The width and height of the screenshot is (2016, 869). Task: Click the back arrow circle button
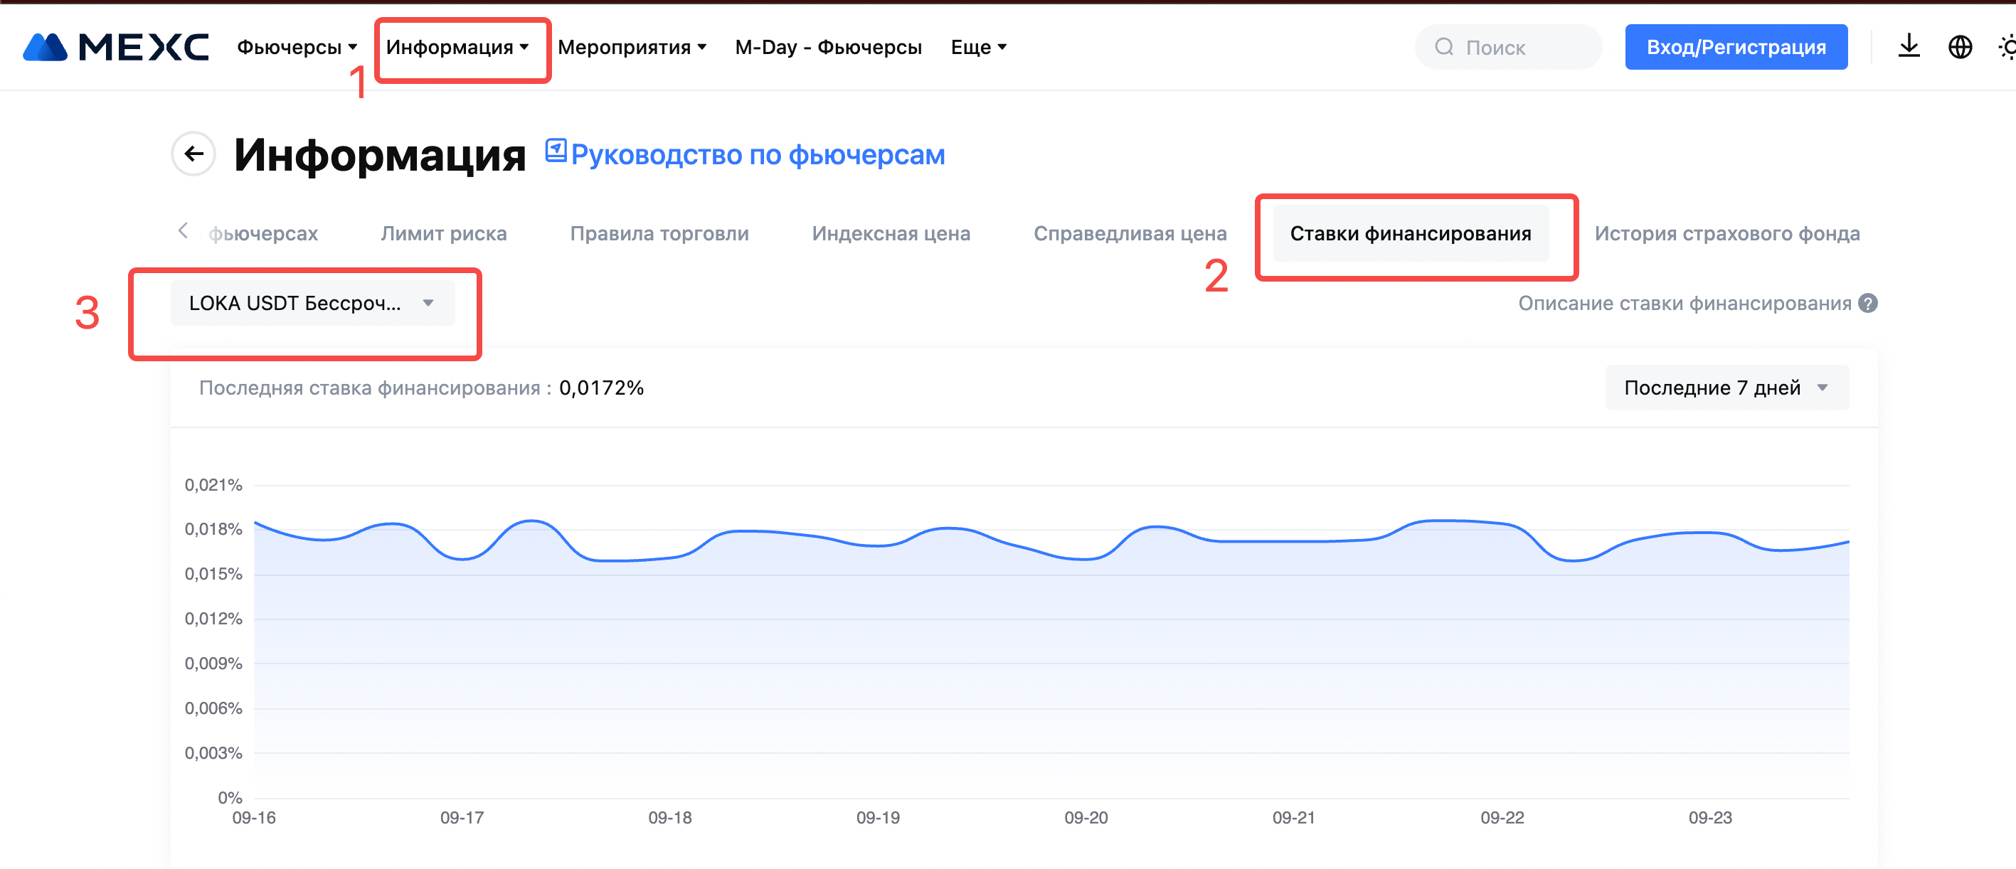click(193, 154)
